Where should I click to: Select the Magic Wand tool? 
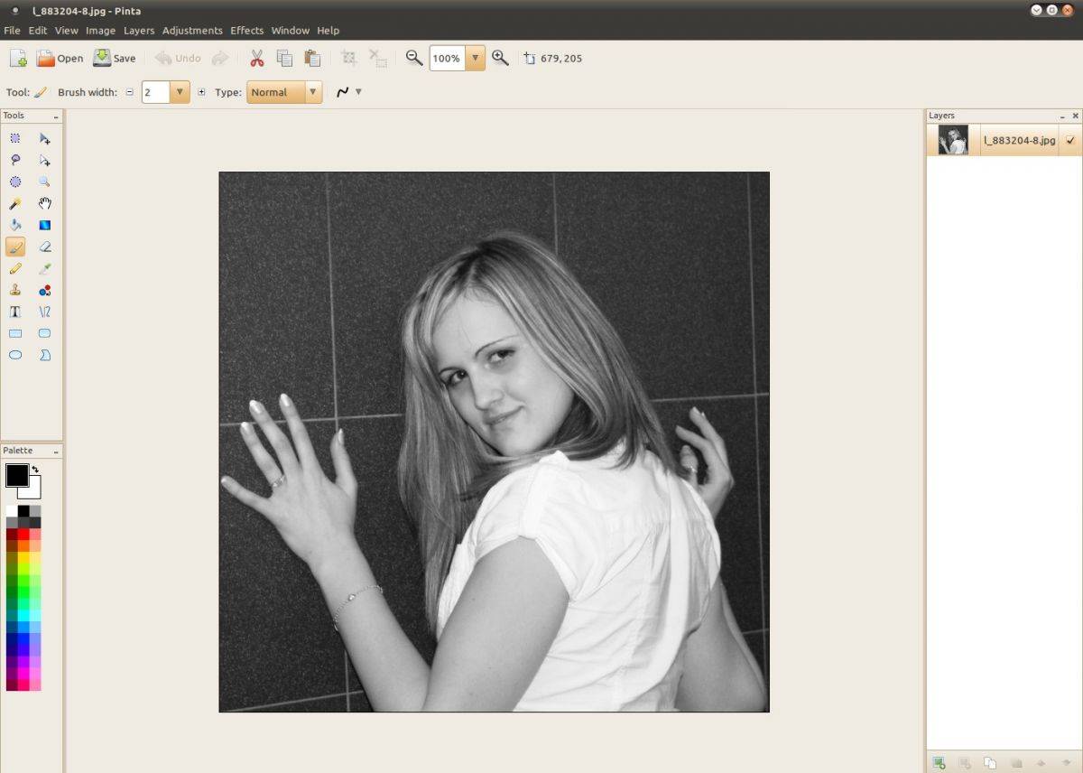pyautogui.click(x=15, y=204)
